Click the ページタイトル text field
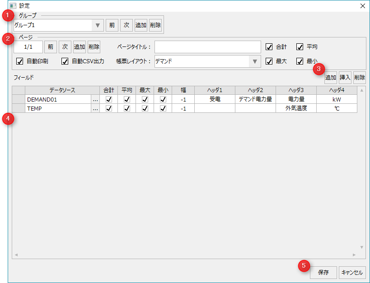370x283 pixels. pyautogui.click(x=207, y=47)
